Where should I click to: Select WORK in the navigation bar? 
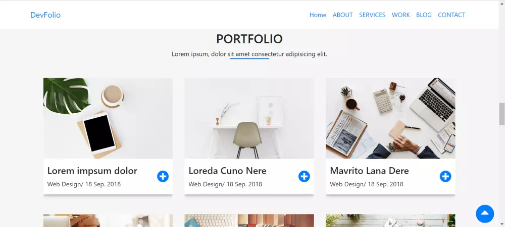coord(400,15)
